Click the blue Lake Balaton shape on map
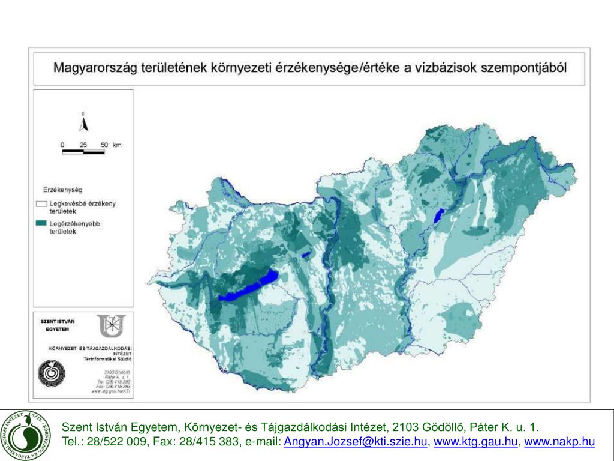This screenshot has height=461, width=614. coord(249,286)
